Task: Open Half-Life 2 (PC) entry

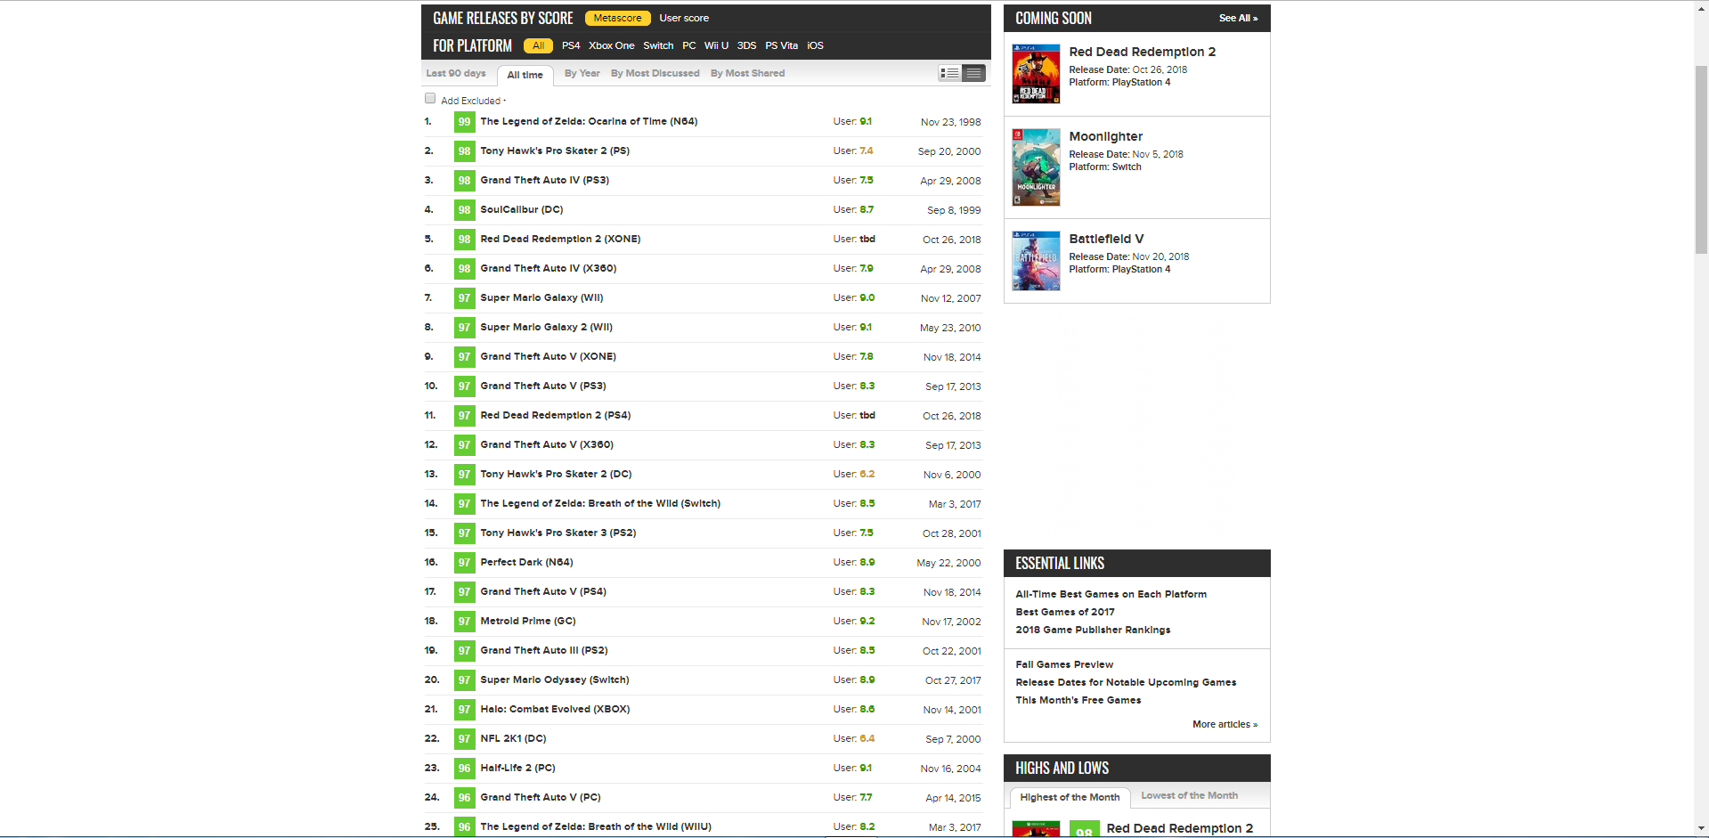Action: coord(517,768)
